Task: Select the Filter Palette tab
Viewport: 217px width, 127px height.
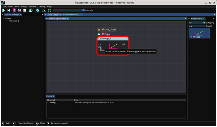Action: pyautogui.click(x=197, y=19)
